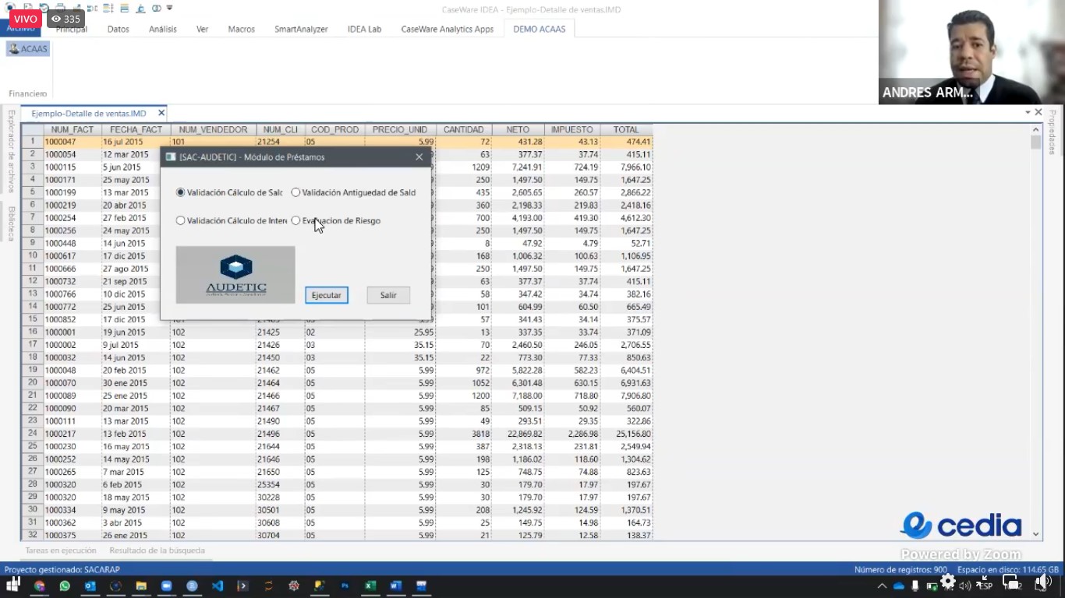
Task: Close the Ejemplo-Detalle de ventas.IMD document tab
Action: 161,113
